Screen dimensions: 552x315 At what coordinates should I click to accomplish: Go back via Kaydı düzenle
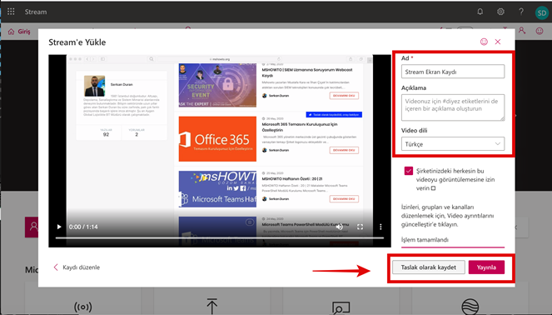coord(77,267)
